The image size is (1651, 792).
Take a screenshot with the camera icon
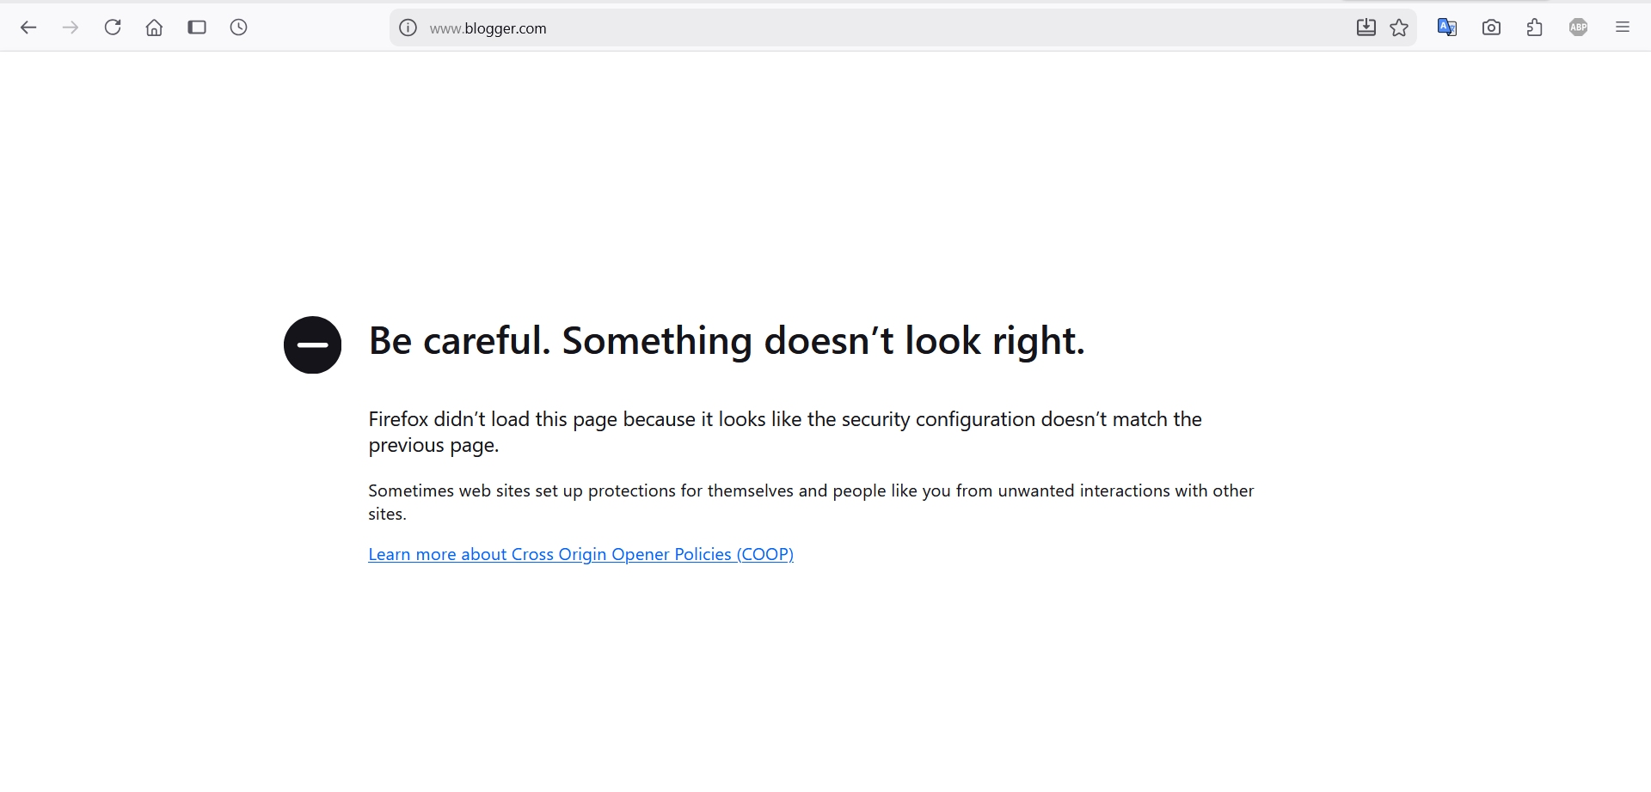click(1492, 27)
